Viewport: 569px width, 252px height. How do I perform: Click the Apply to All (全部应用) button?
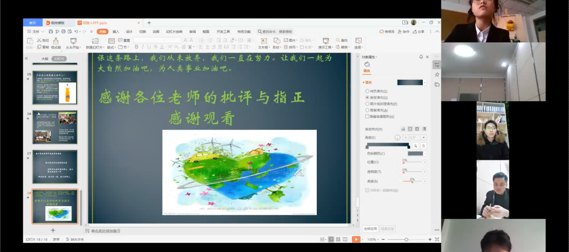(370, 229)
